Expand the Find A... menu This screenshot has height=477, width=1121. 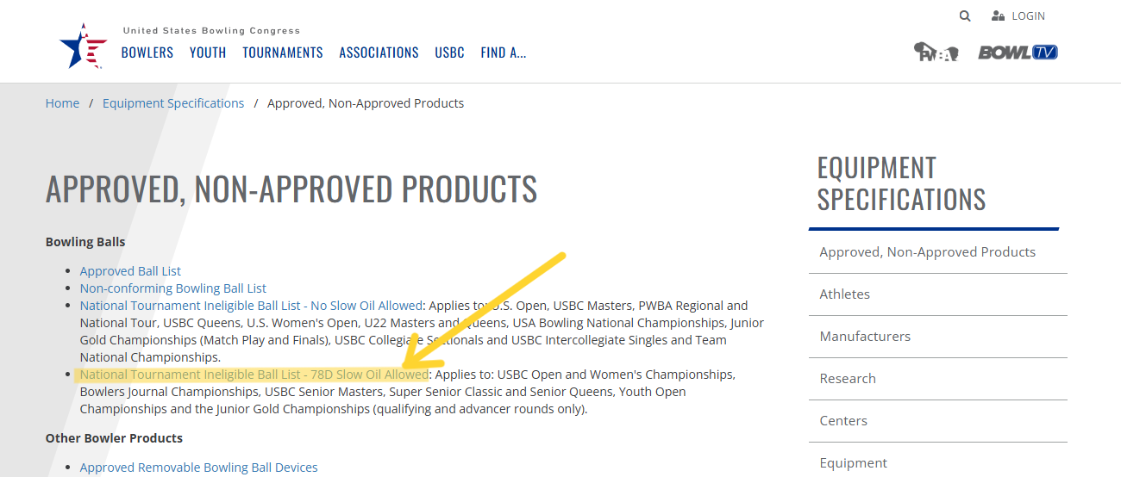(504, 53)
